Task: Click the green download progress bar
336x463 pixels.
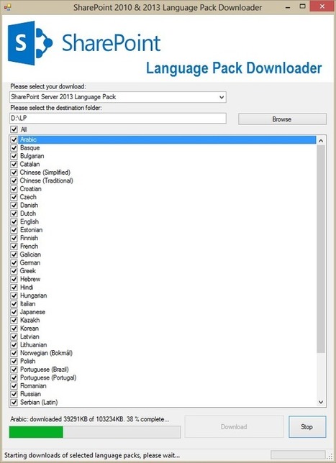Action: click(x=94, y=432)
